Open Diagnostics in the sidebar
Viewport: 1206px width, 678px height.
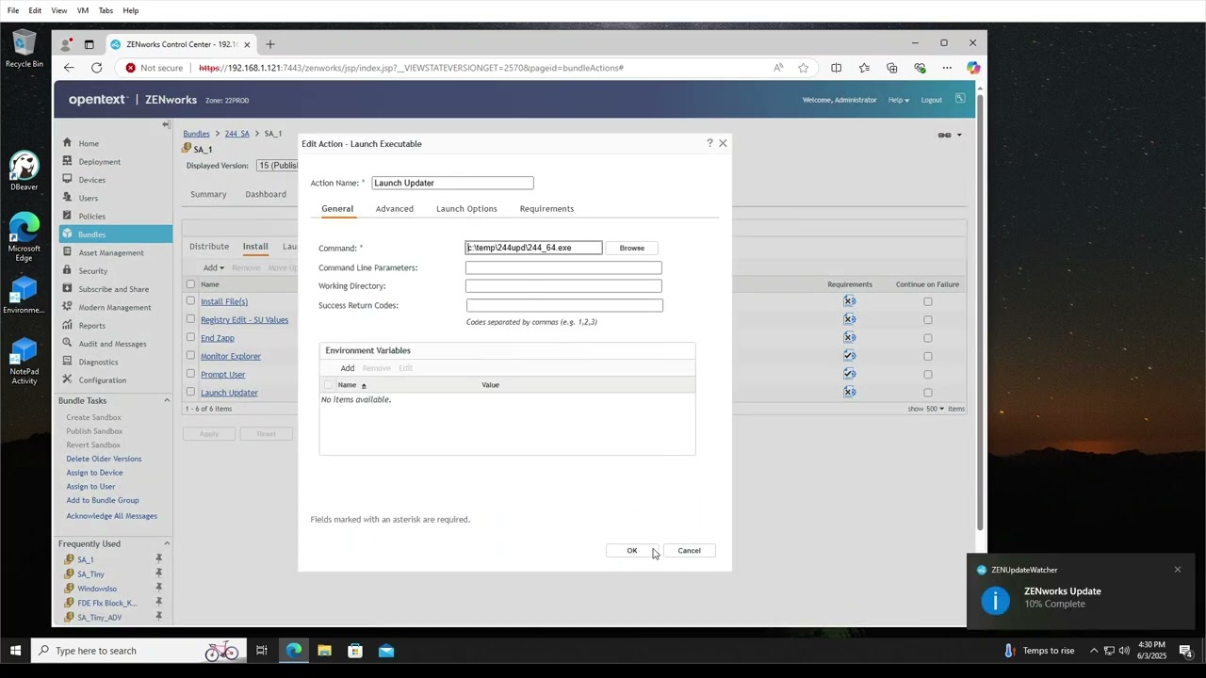click(x=98, y=362)
